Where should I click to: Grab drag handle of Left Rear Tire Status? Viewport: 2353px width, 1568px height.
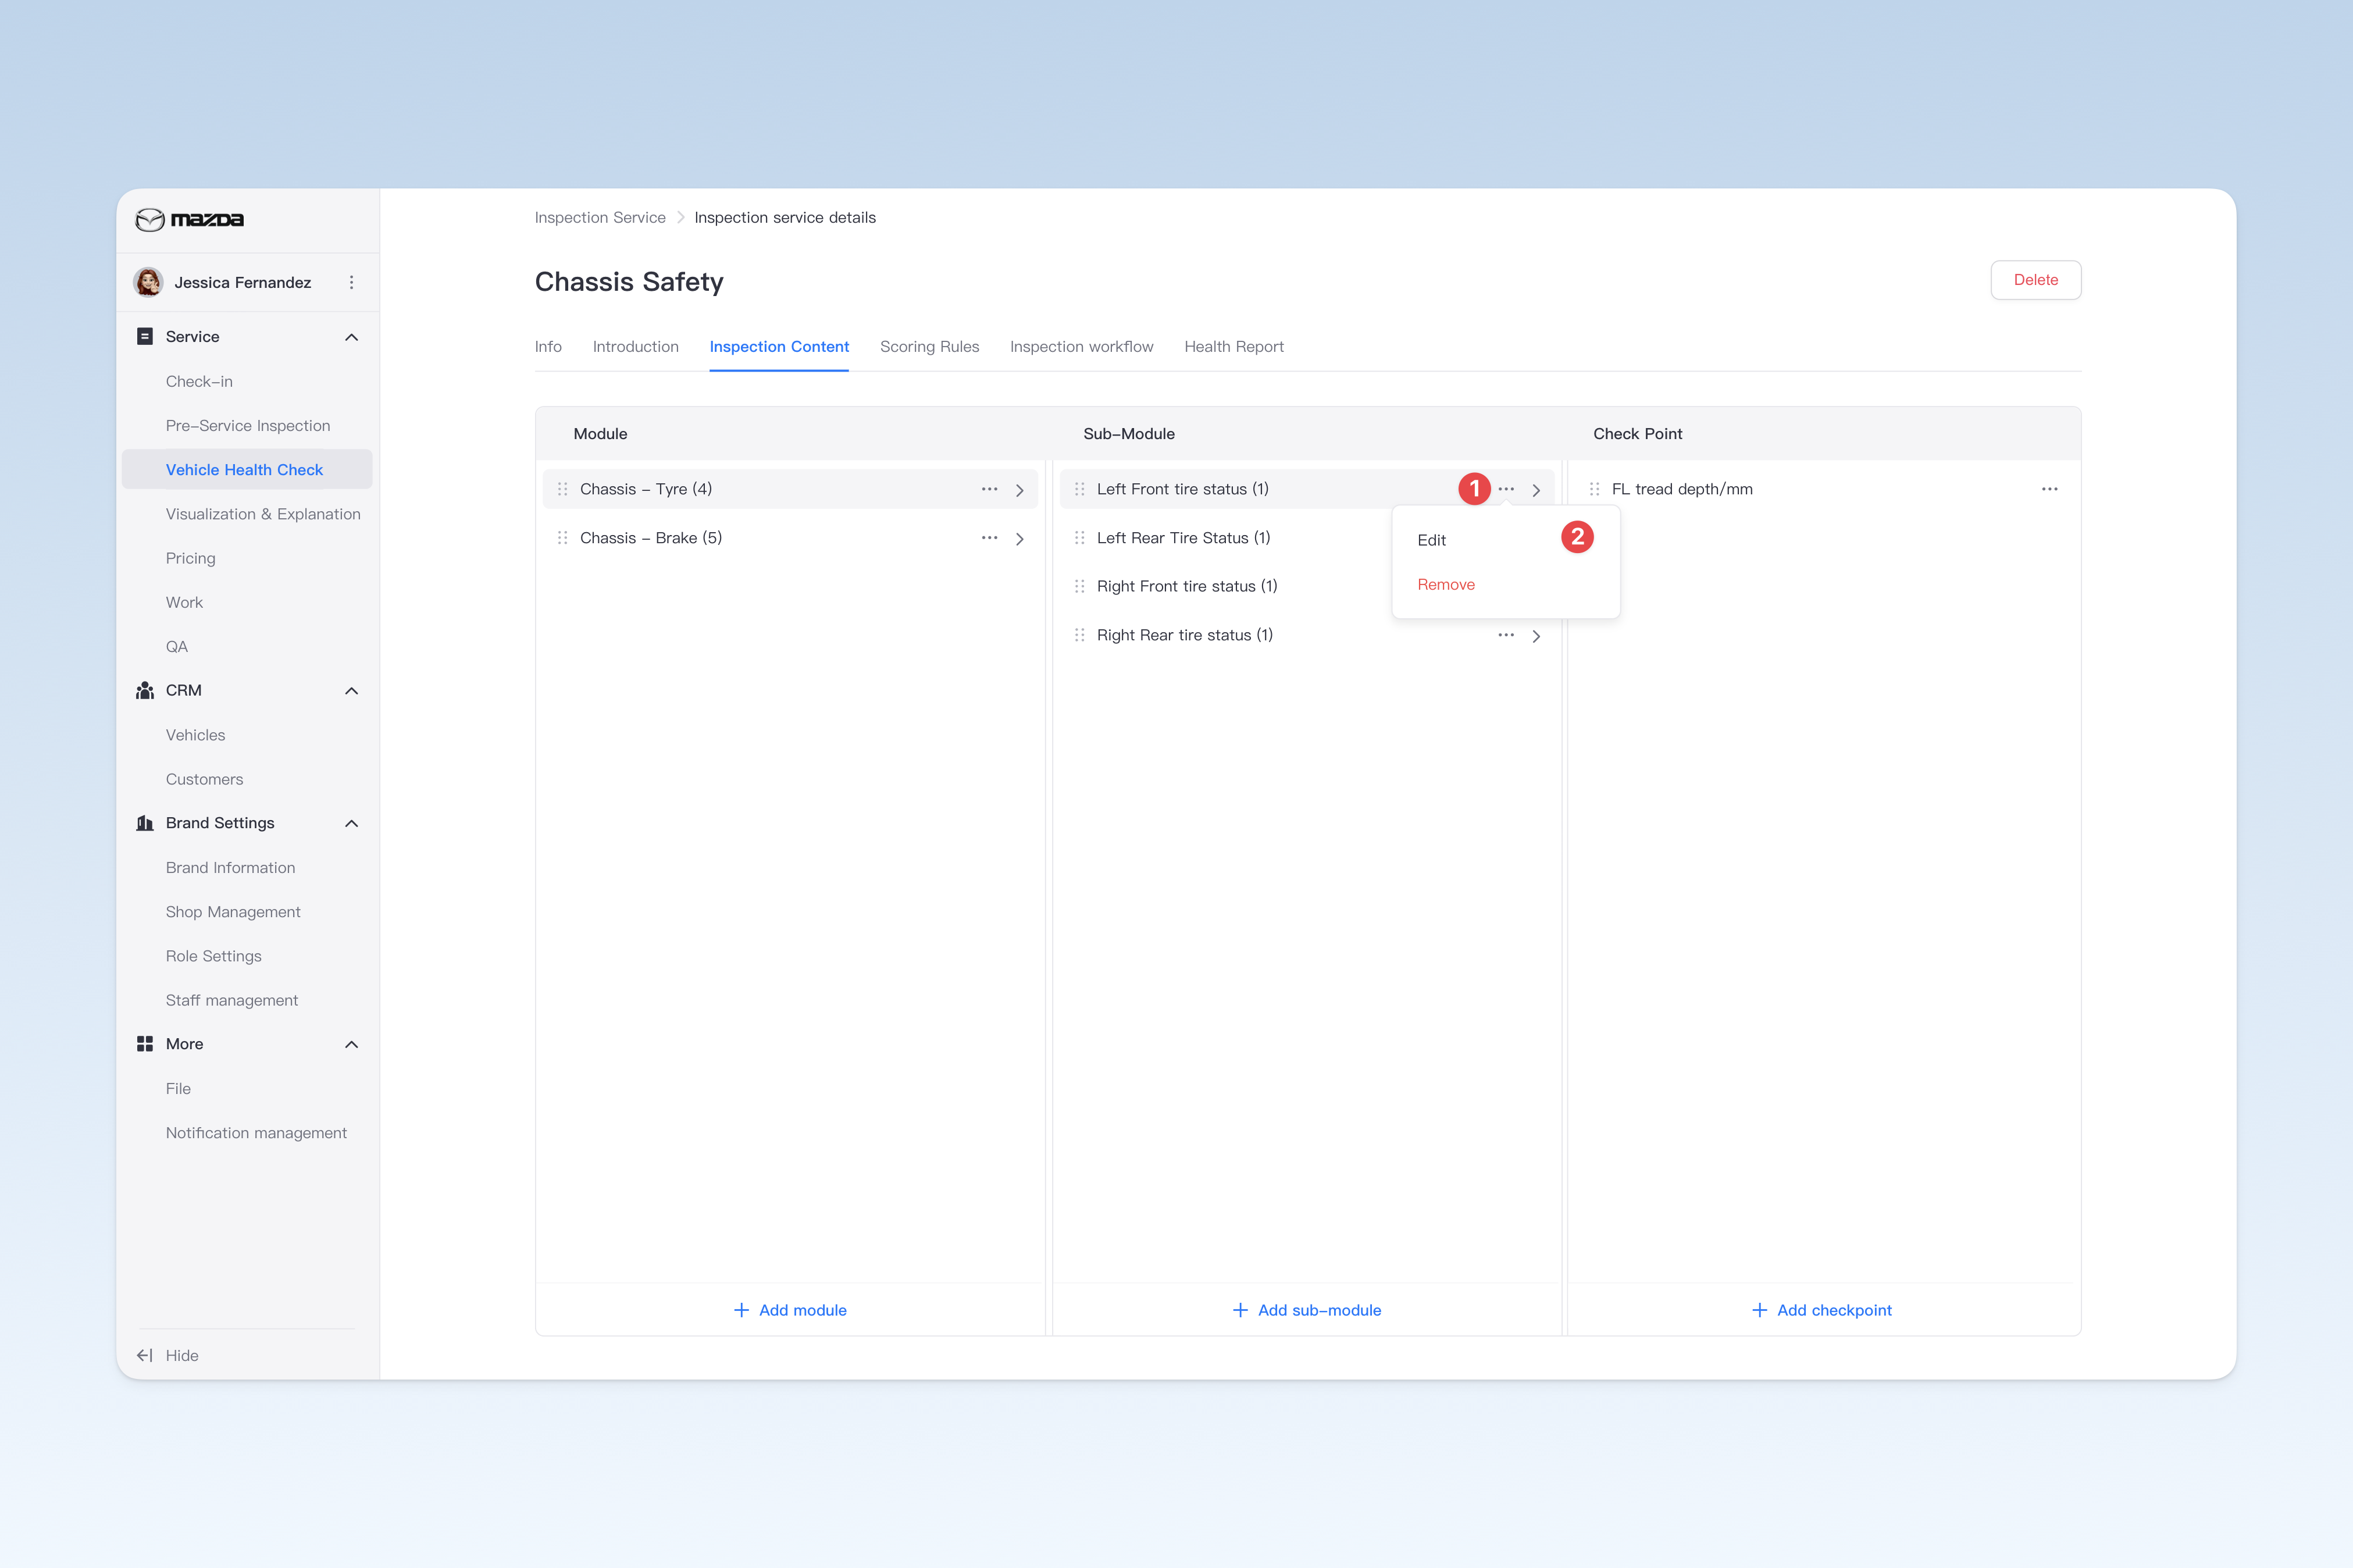1079,538
